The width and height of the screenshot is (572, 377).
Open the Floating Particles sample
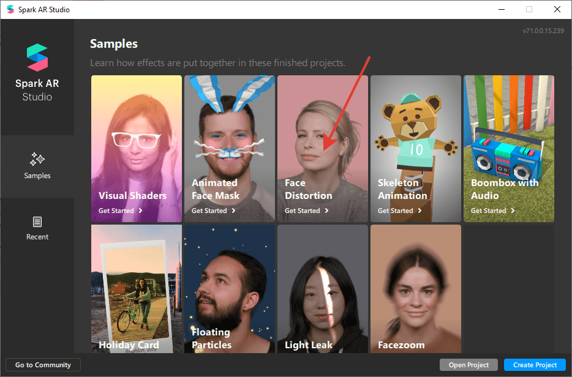coord(230,288)
